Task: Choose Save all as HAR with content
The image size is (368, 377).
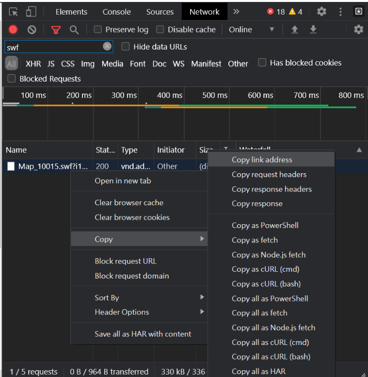Action: tap(139, 334)
